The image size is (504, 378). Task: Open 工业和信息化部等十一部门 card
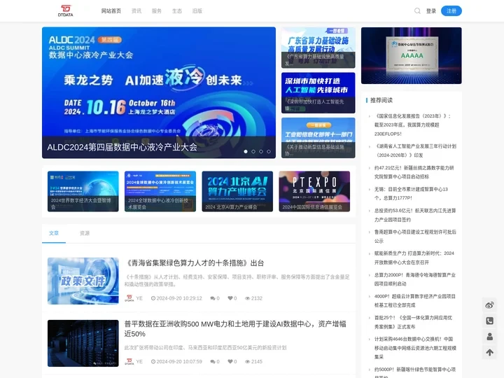coord(318,138)
